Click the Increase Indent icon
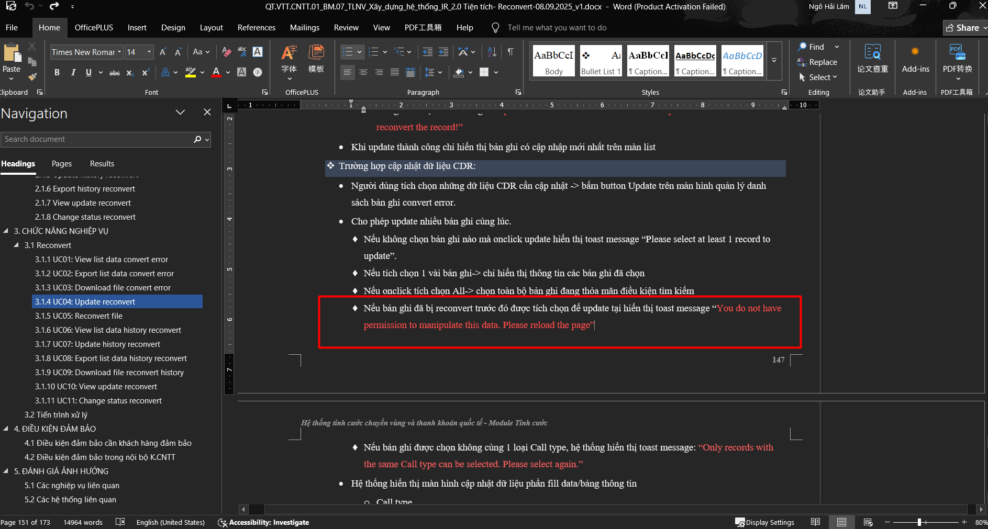The width and height of the screenshot is (988, 529). pyautogui.click(x=443, y=52)
